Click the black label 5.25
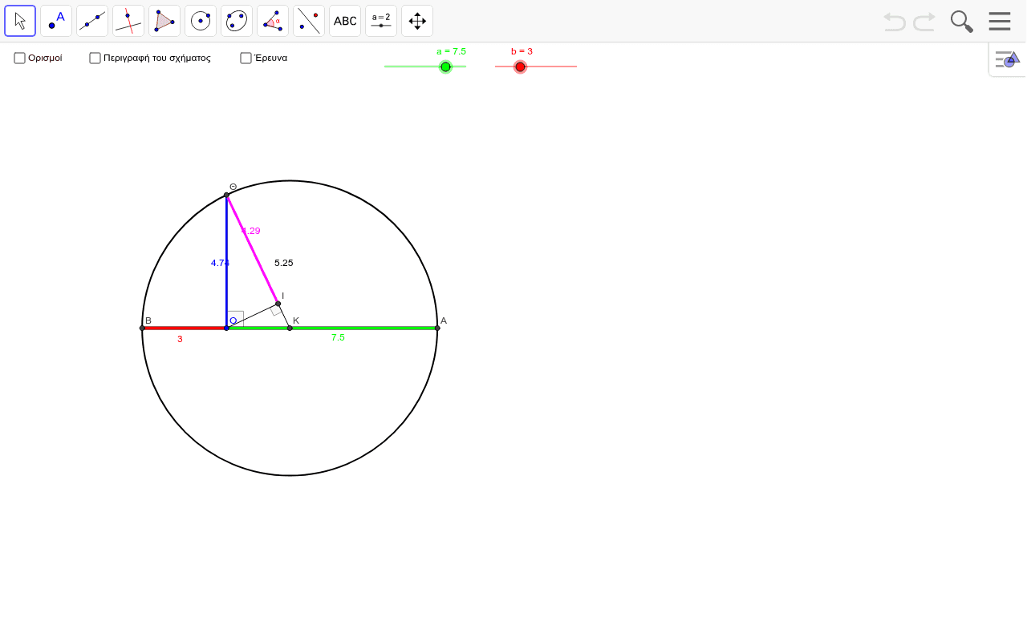 coord(283,263)
